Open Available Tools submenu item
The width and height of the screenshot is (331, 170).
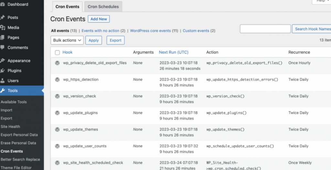[x=14, y=102]
